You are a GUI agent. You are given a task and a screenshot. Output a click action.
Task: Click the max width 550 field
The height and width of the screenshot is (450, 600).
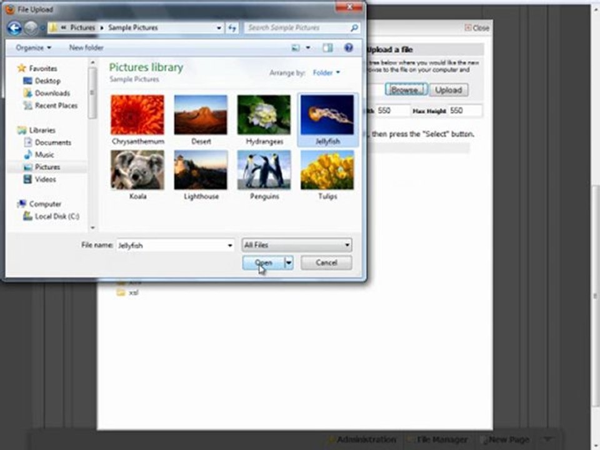pos(393,111)
